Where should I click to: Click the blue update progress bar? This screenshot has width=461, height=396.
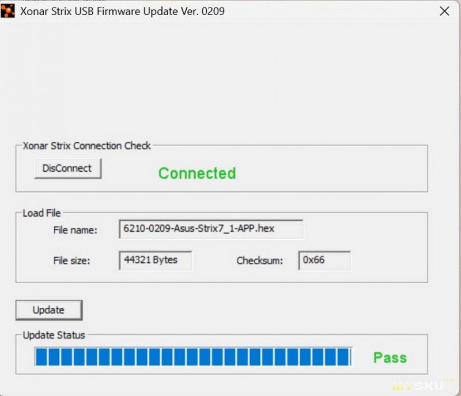192,357
